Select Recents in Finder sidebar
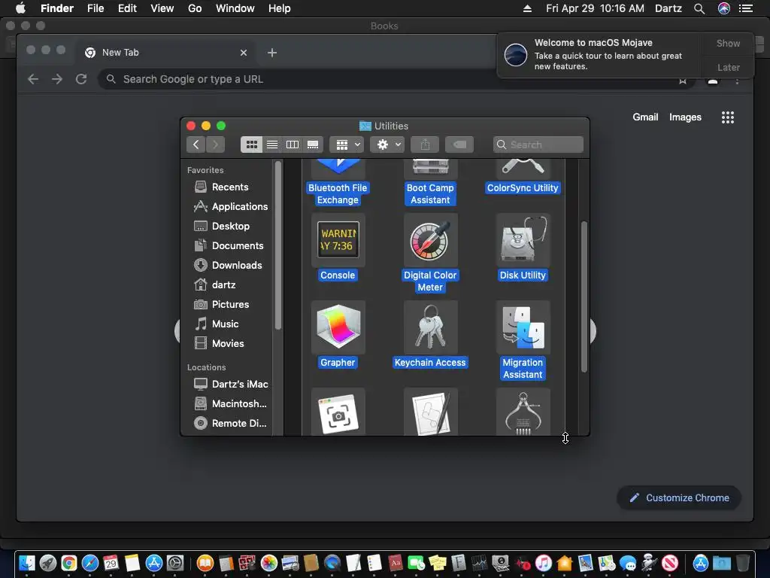Screen dimensions: 770x578 [230, 187]
